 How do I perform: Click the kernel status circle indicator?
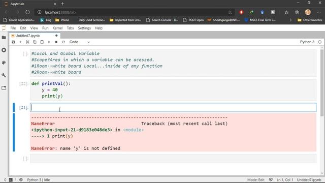click(x=320, y=42)
